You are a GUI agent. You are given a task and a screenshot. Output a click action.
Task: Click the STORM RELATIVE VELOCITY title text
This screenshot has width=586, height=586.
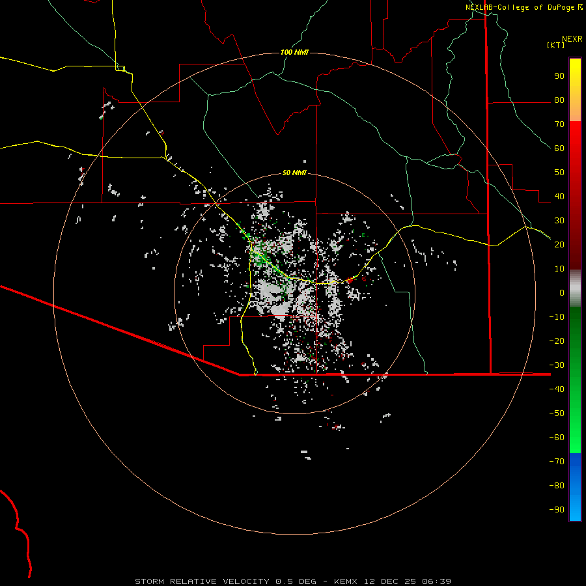pyautogui.click(x=202, y=581)
